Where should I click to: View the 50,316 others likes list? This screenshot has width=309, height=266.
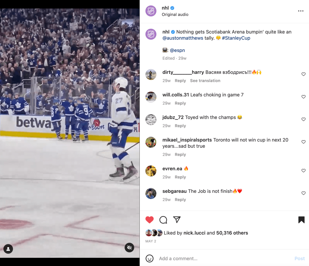click(x=232, y=233)
